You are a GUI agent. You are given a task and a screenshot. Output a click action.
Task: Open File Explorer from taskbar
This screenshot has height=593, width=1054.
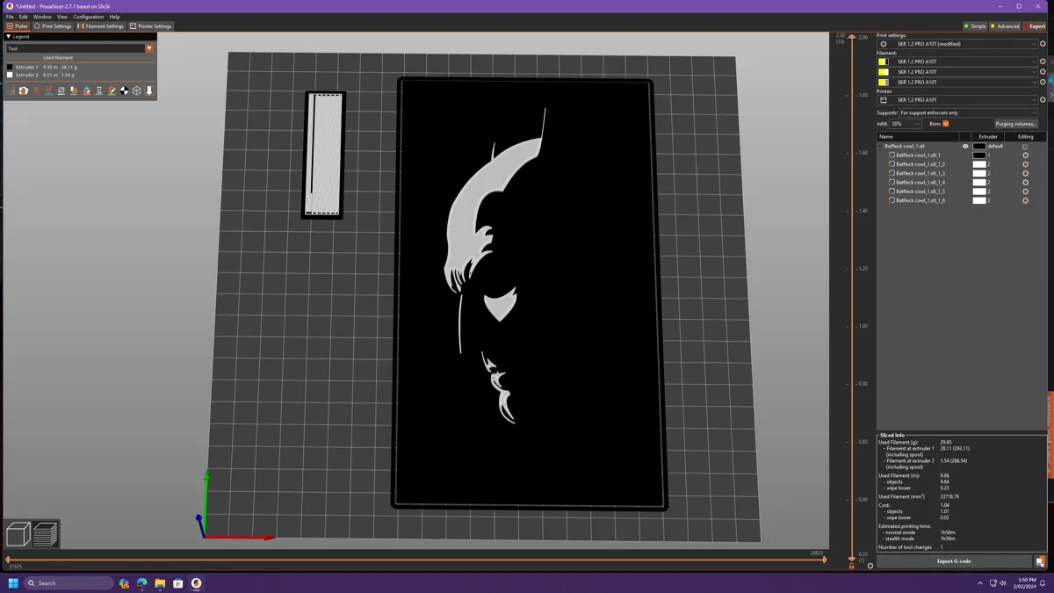[160, 582]
